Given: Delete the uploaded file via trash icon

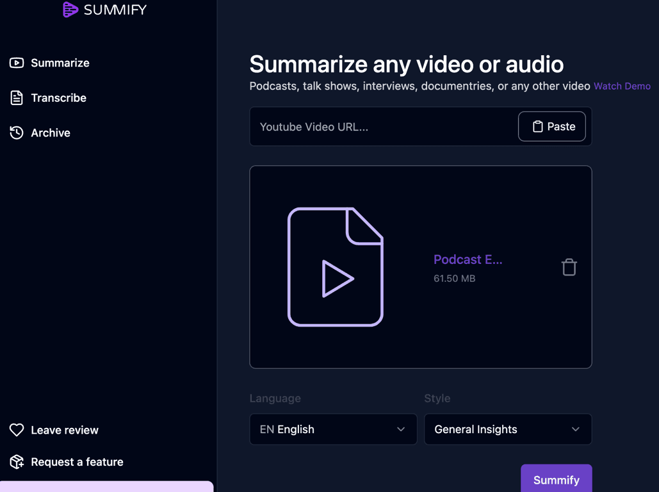Looking at the screenshot, I should click(x=569, y=266).
